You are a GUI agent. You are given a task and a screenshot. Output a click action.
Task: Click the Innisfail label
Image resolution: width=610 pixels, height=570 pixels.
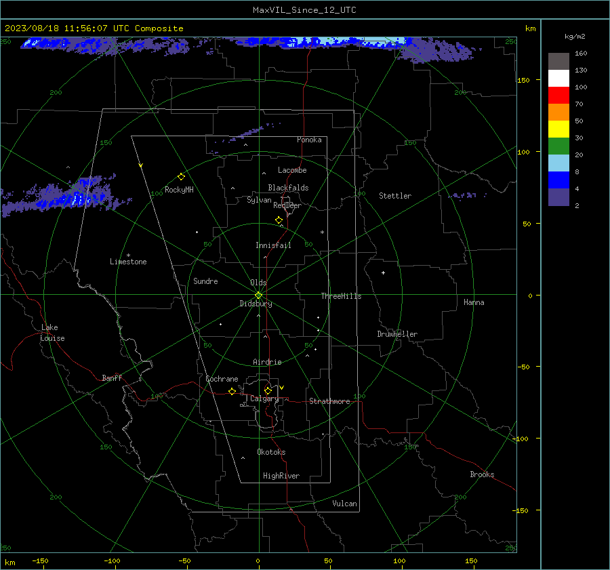pyautogui.click(x=273, y=245)
